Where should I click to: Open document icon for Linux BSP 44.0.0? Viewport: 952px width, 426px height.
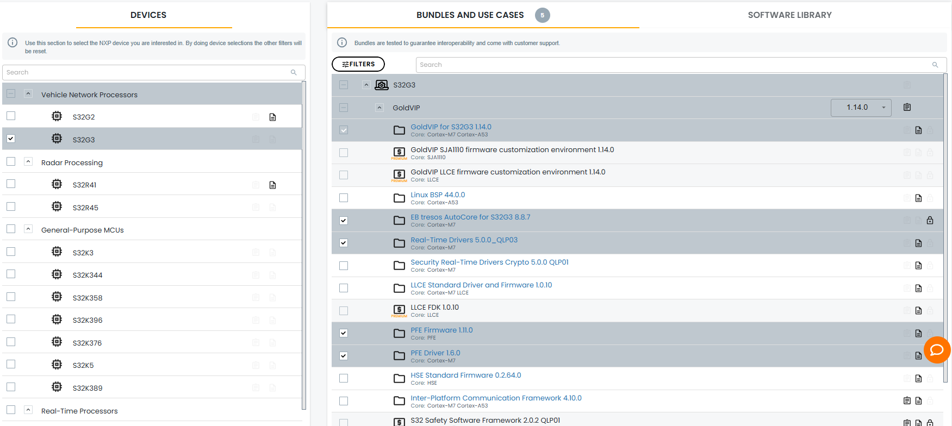pyautogui.click(x=918, y=198)
